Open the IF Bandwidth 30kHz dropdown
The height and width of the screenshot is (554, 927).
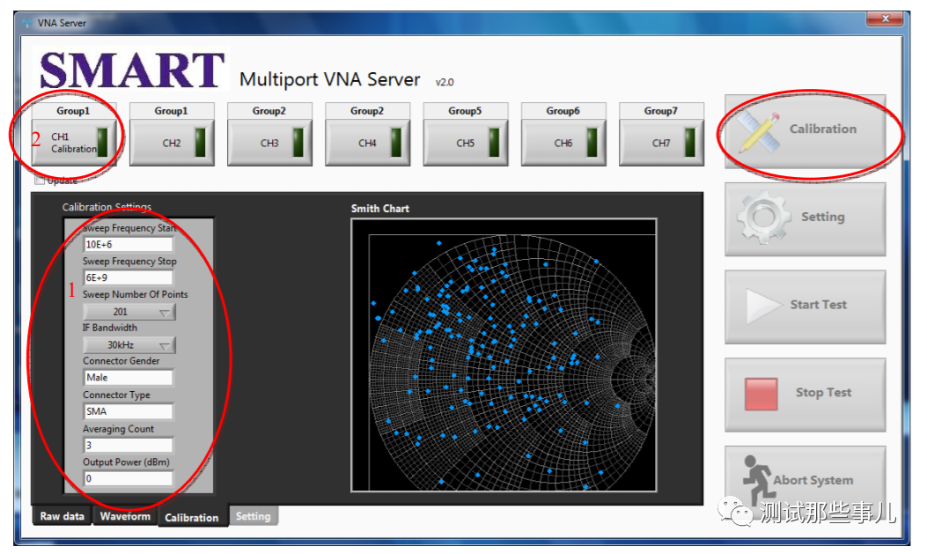click(x=129, y=344)
